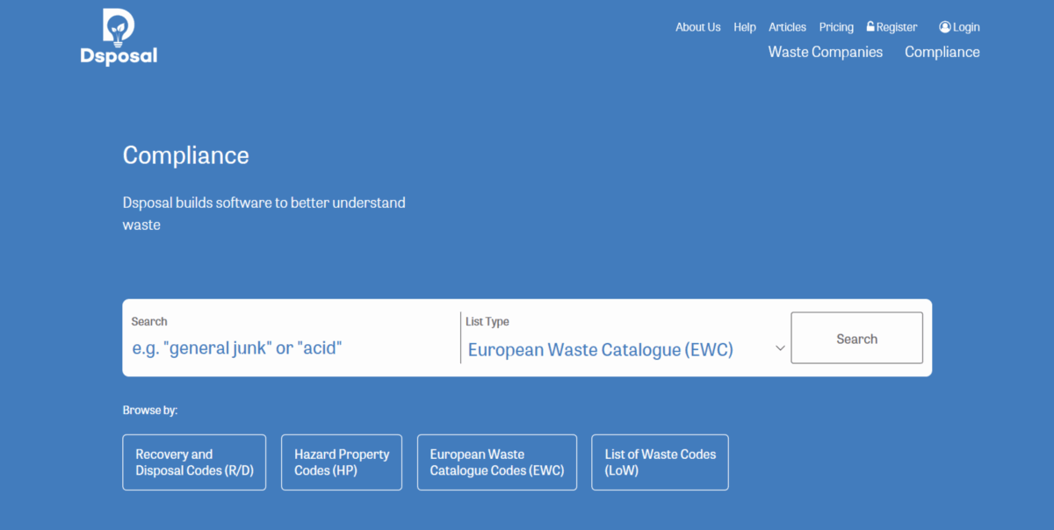Click Login to sign in
The width and height of the screenshot is (1054, 530).
[x=964, y=26]
